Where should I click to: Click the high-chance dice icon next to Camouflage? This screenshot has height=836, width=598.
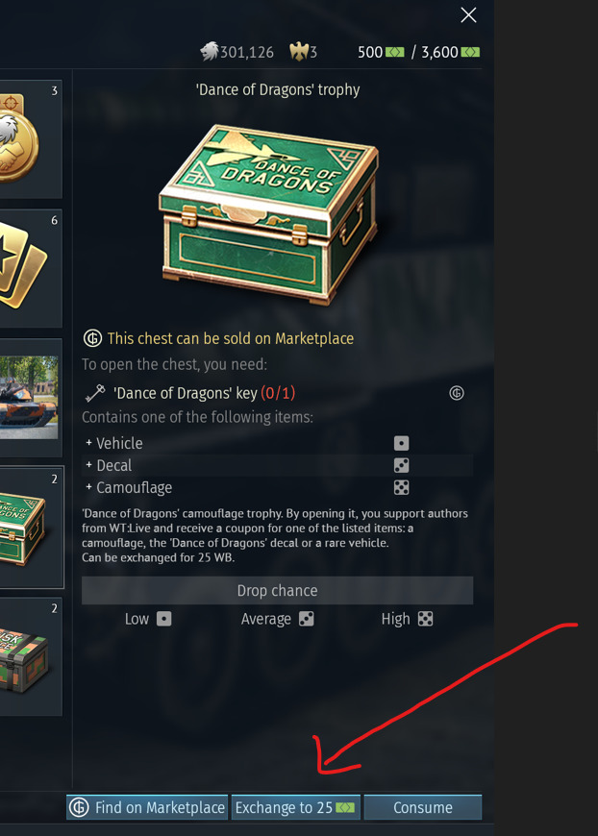point(402,487)
